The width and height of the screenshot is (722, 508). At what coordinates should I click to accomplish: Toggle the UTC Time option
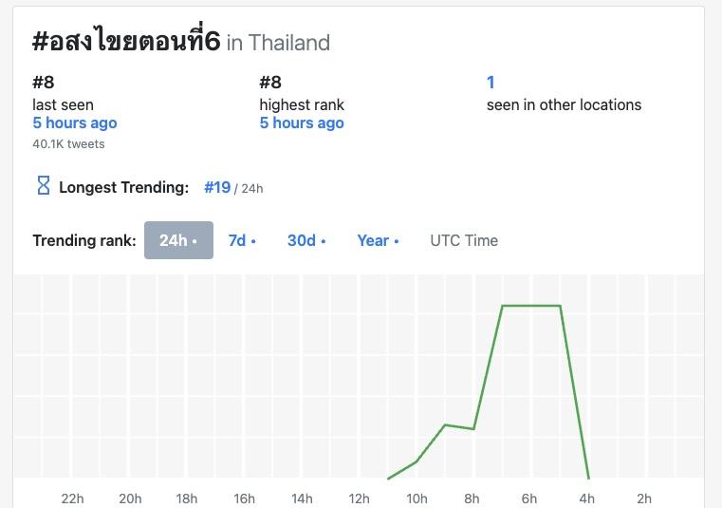click(x=464, y=240)
